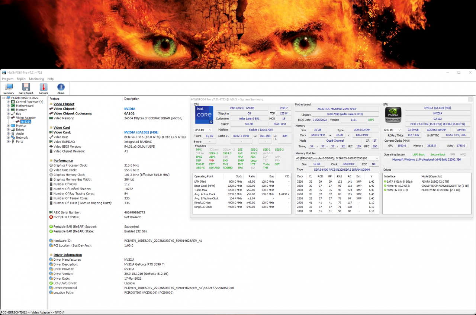Expand the Drives tree node

(x=8, y=129)
